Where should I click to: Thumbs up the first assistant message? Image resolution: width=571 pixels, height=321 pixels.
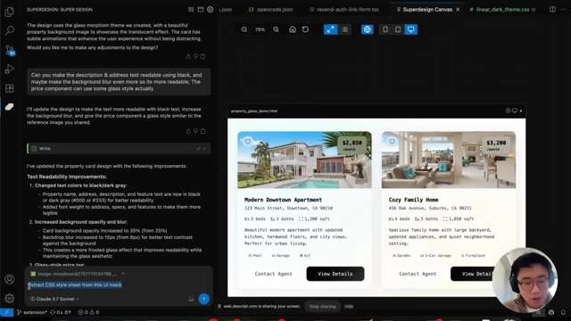coord(188,56)
